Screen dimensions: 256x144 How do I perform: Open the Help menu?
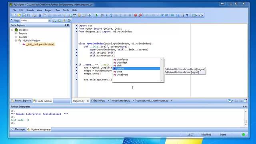(74, 10)
